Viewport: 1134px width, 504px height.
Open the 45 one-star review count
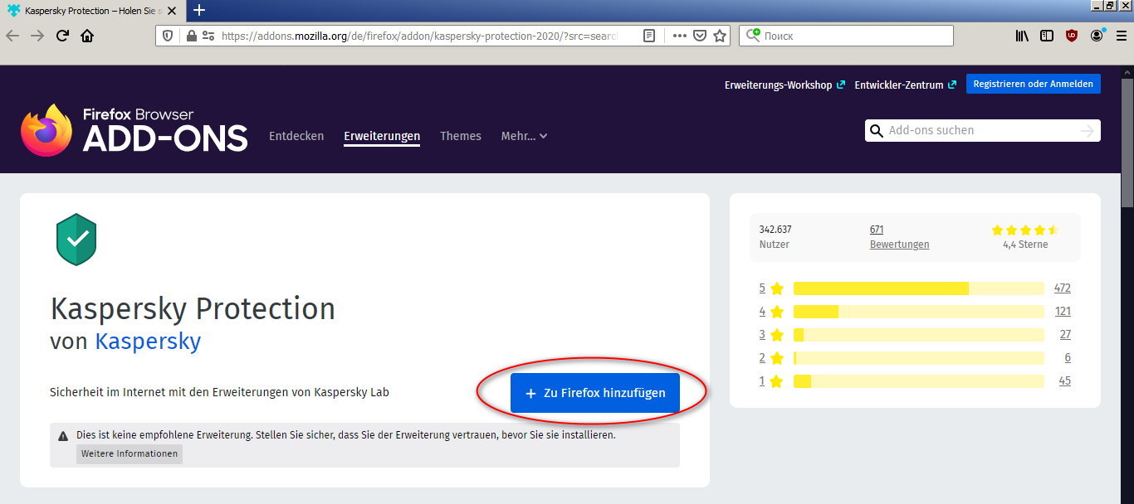click(x=1064, y=381)
